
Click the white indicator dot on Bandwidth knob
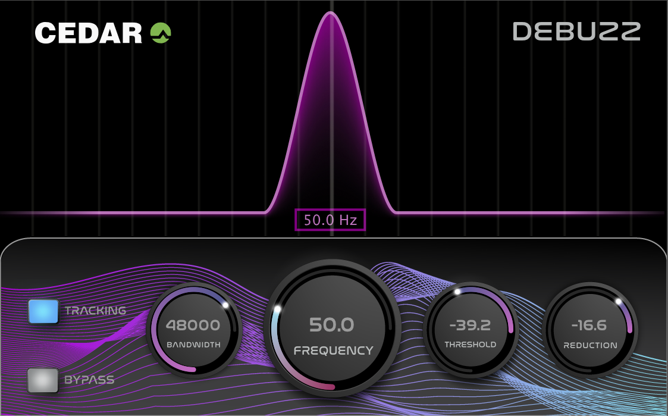tap(225, 305)
